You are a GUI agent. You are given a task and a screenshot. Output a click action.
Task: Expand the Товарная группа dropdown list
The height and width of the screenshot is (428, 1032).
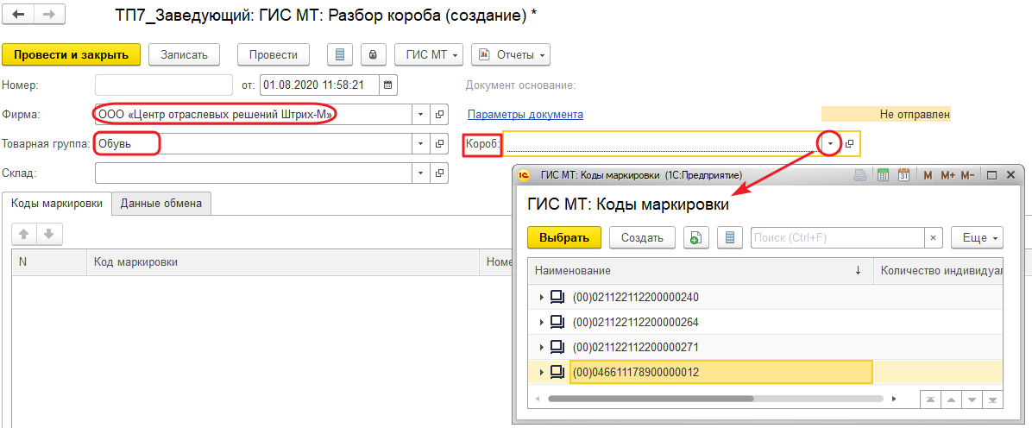[421, 143]
